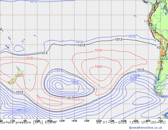Click the 1016 label north of New Zealand
This screenshot has height=130, width=168.
tap(29, 58)
